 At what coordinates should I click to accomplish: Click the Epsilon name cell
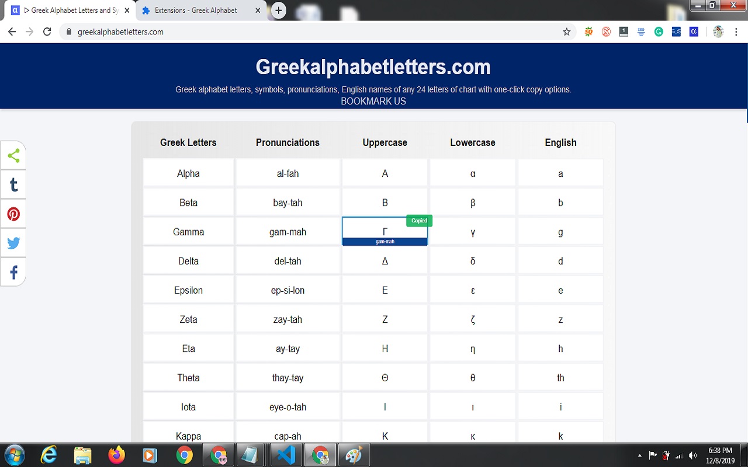(188, 290)
